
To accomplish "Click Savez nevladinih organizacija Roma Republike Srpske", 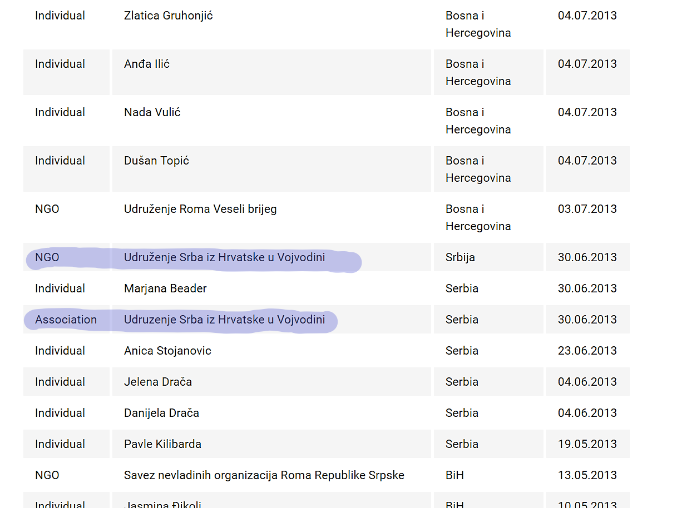I will pos(264,475).
